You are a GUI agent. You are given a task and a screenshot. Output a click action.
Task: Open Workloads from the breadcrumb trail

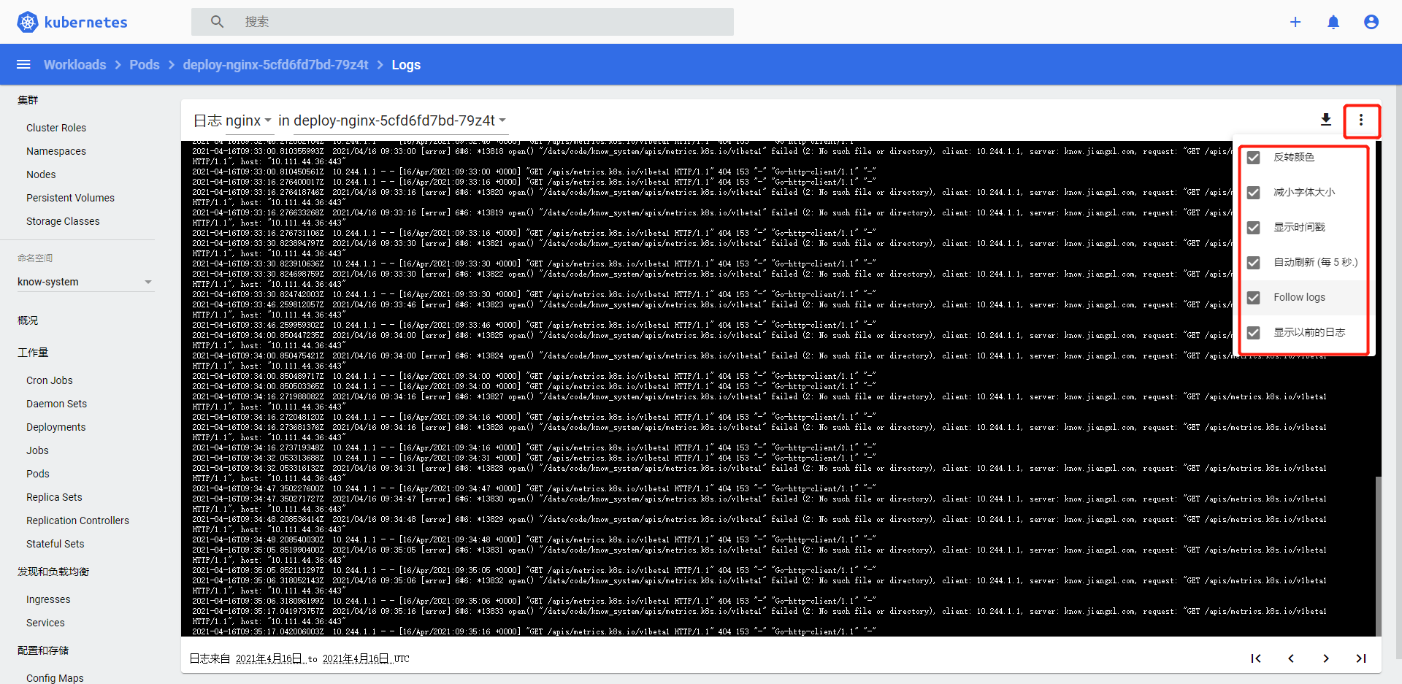pyautogui.click(x=74, y=65)
